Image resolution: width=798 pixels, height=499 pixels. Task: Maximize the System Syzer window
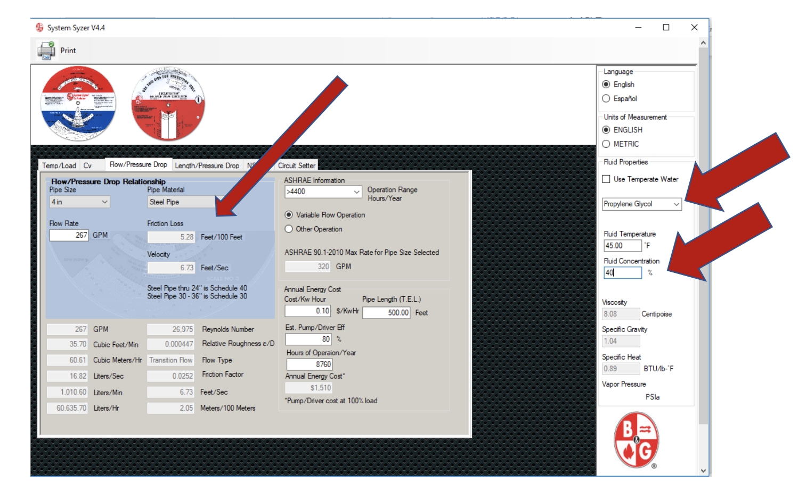[x=666, y=28]
